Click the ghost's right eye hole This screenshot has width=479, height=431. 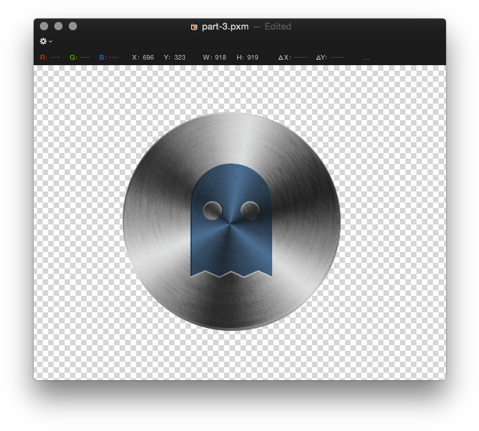point(250,210)
